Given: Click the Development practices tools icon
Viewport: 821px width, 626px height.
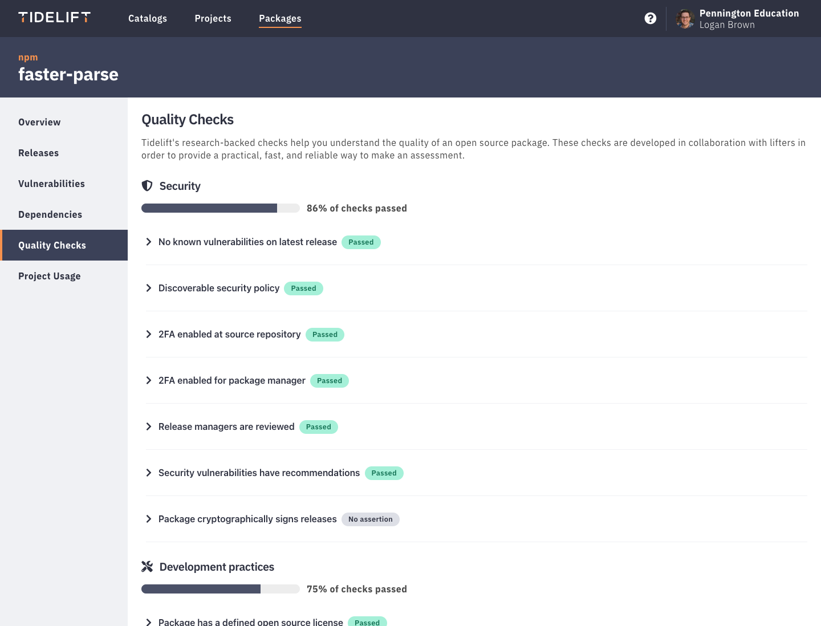Looking at the screenshot, I should pyautogui.click(x=147, y=567).
